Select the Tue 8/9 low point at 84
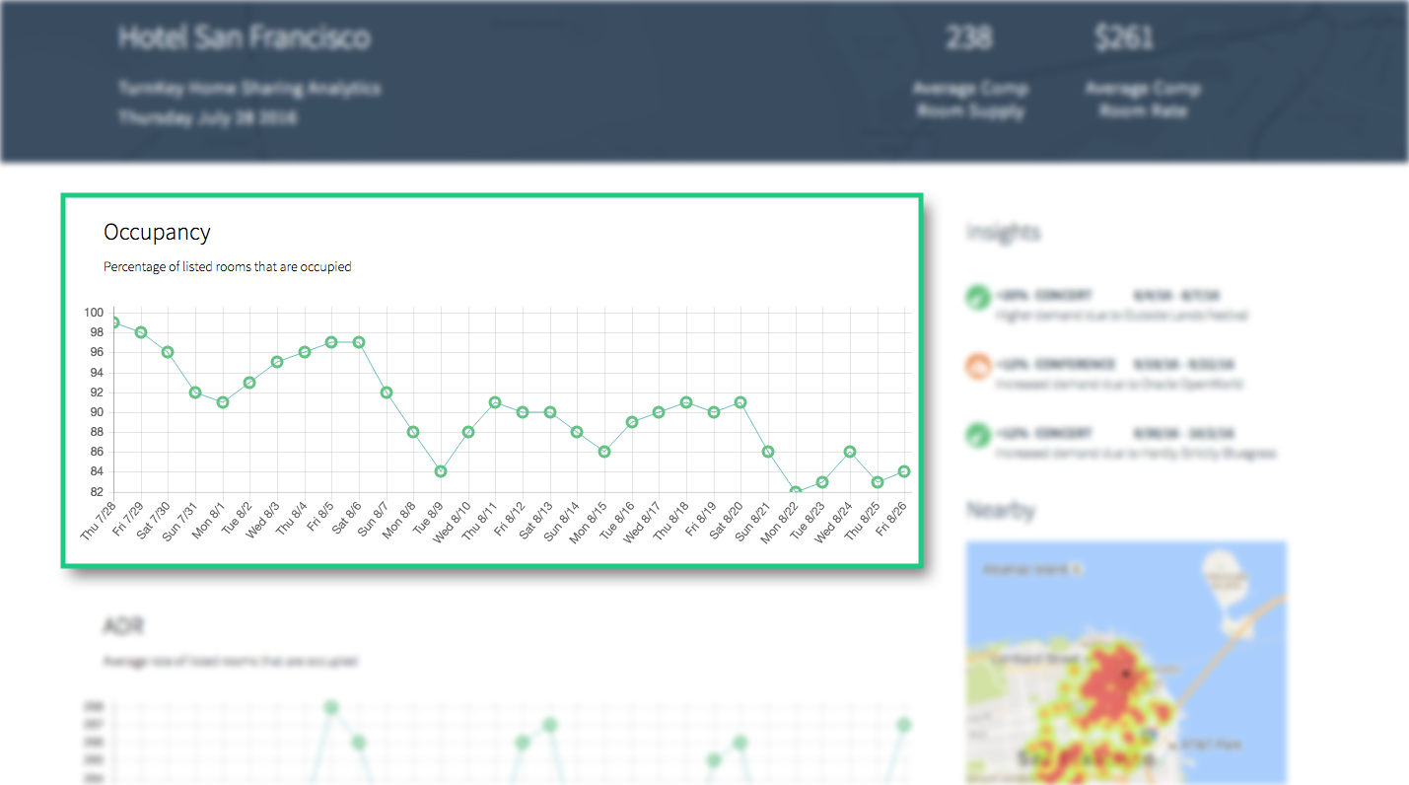 [441, 471]
